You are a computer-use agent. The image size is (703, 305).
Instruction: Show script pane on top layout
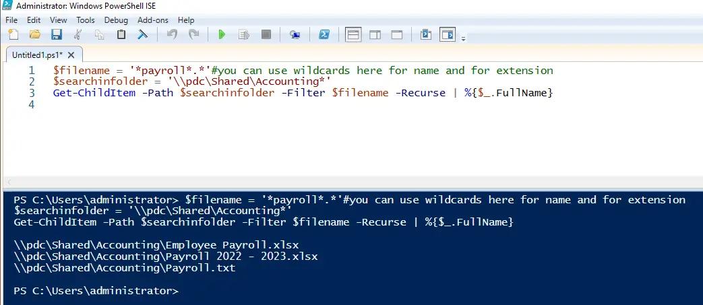pos(353,34)
